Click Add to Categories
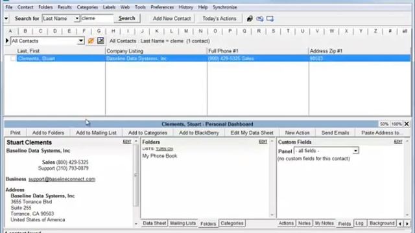 (x=148, y=133)
